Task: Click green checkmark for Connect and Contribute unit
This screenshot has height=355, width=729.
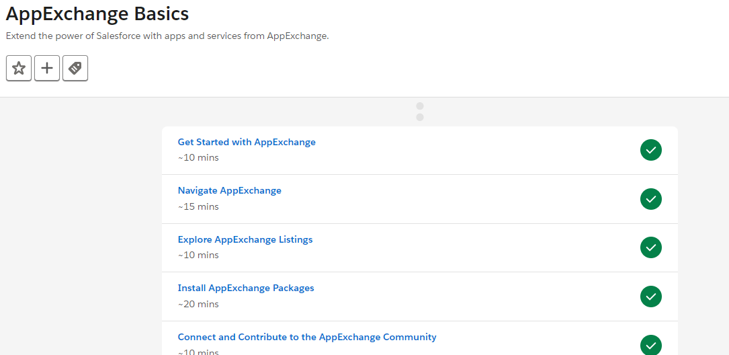Action: [x=651, y=345]
